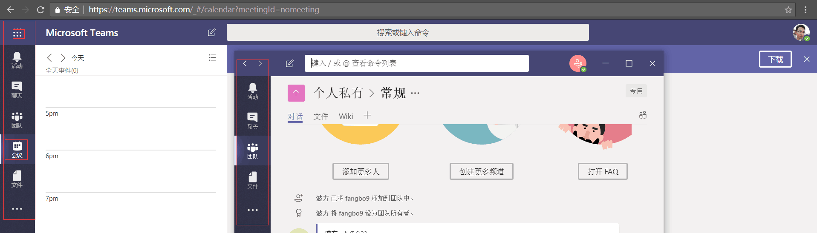This screenshot has height=233, width=817.
Task: Open Activity (活动) in desktop Teams sidebar
Action: point(253,91)
